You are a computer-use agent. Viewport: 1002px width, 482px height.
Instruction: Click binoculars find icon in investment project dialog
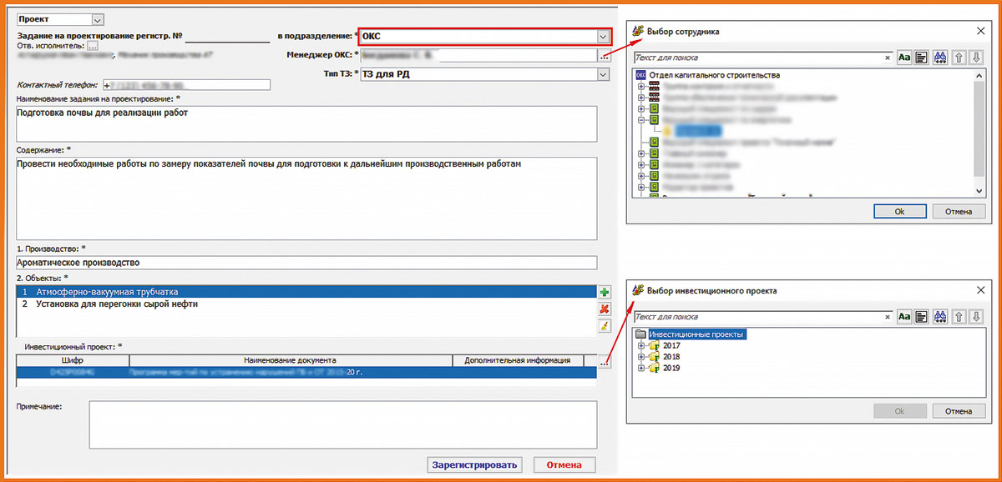tap(939, 317)
